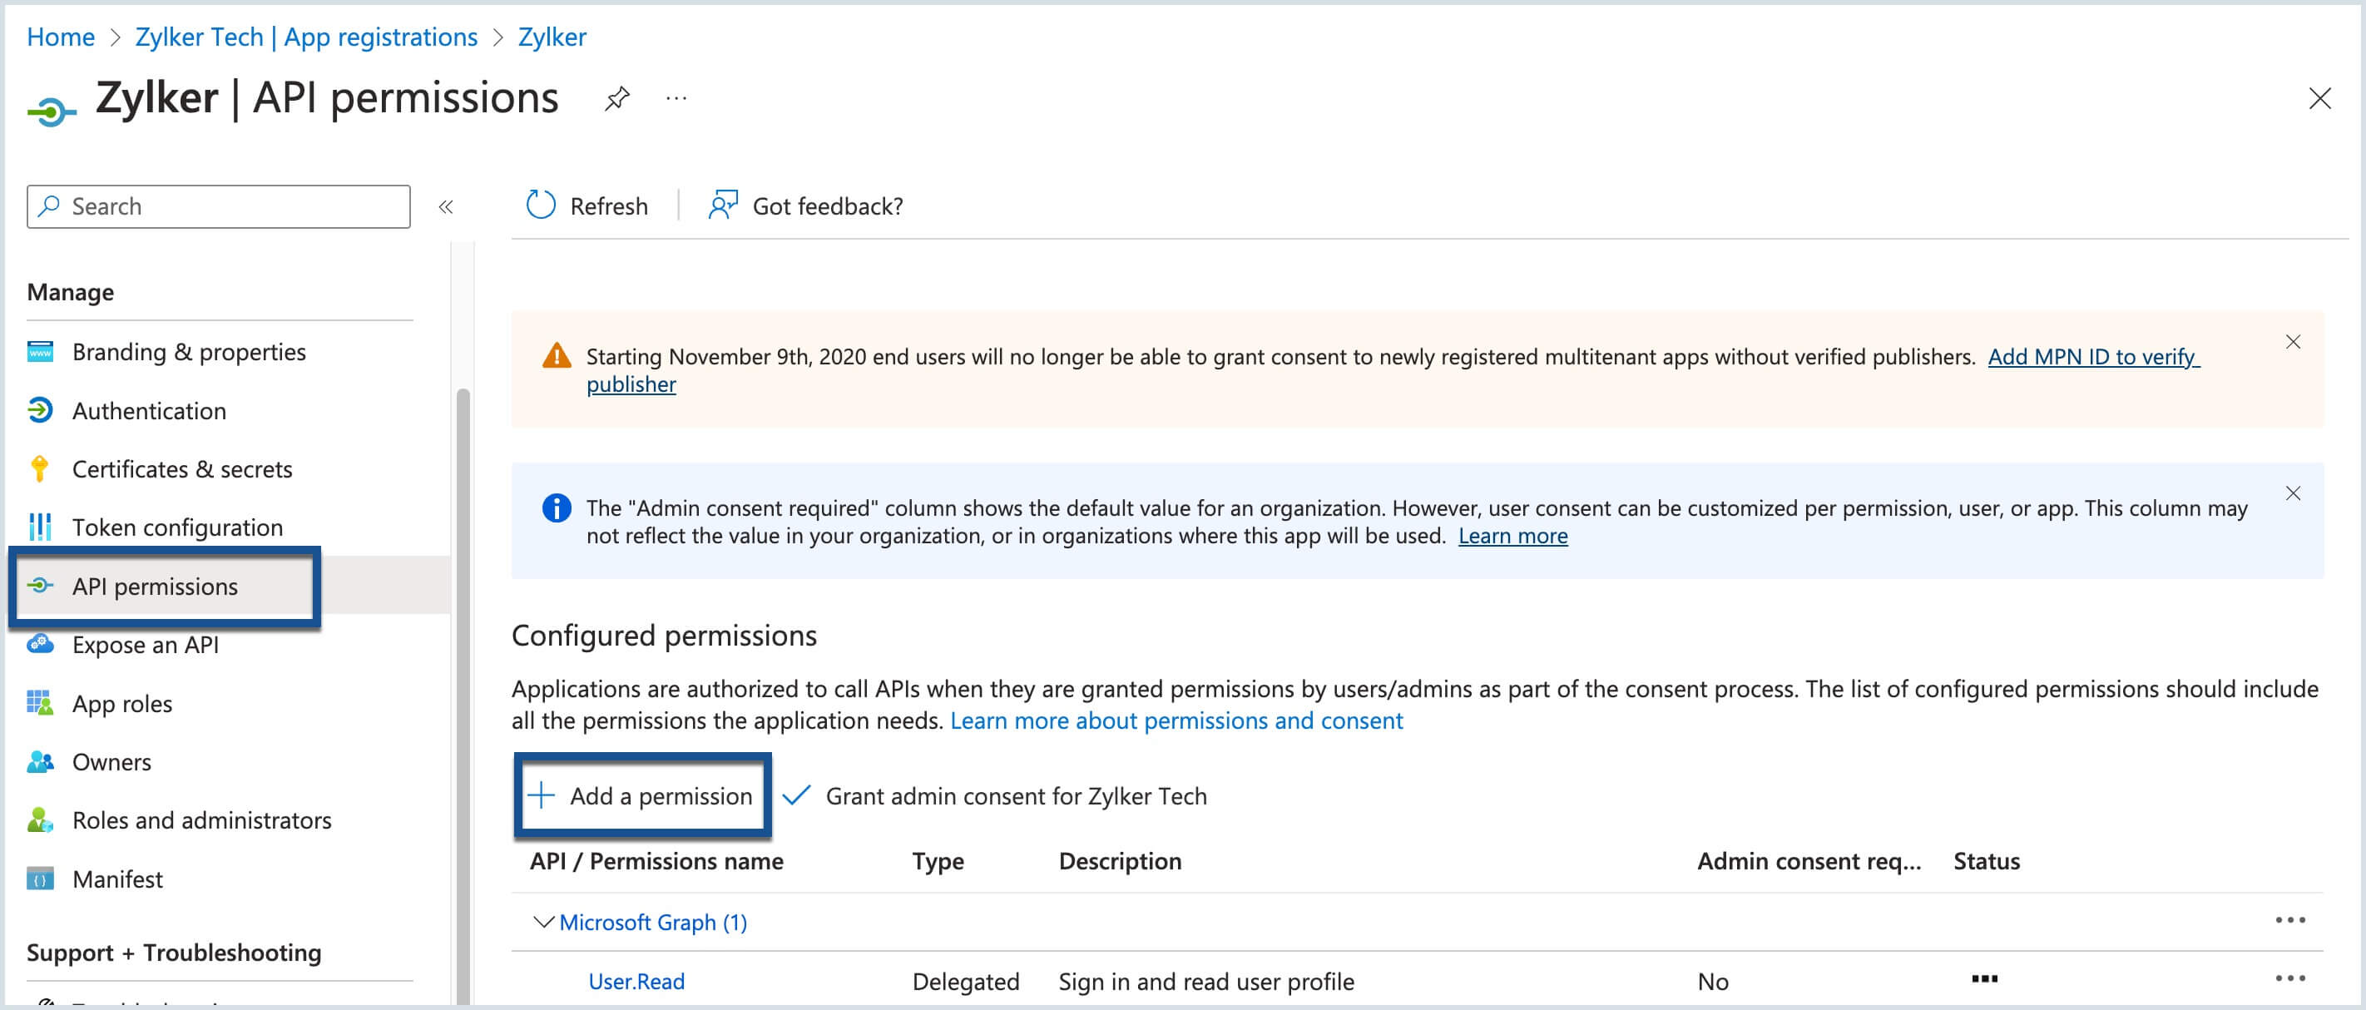This screenshot has width=2366, height=1010.
Task: Open ellipsis menu for Microsoft Graph row
Action: point(2289,920)
